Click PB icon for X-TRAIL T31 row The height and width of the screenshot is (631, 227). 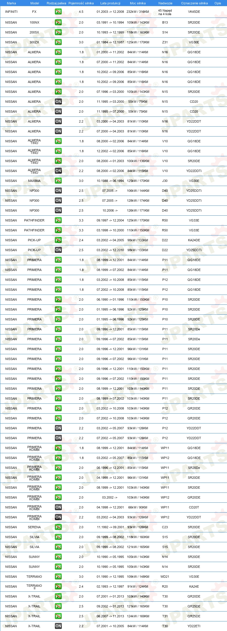(58, 616)
